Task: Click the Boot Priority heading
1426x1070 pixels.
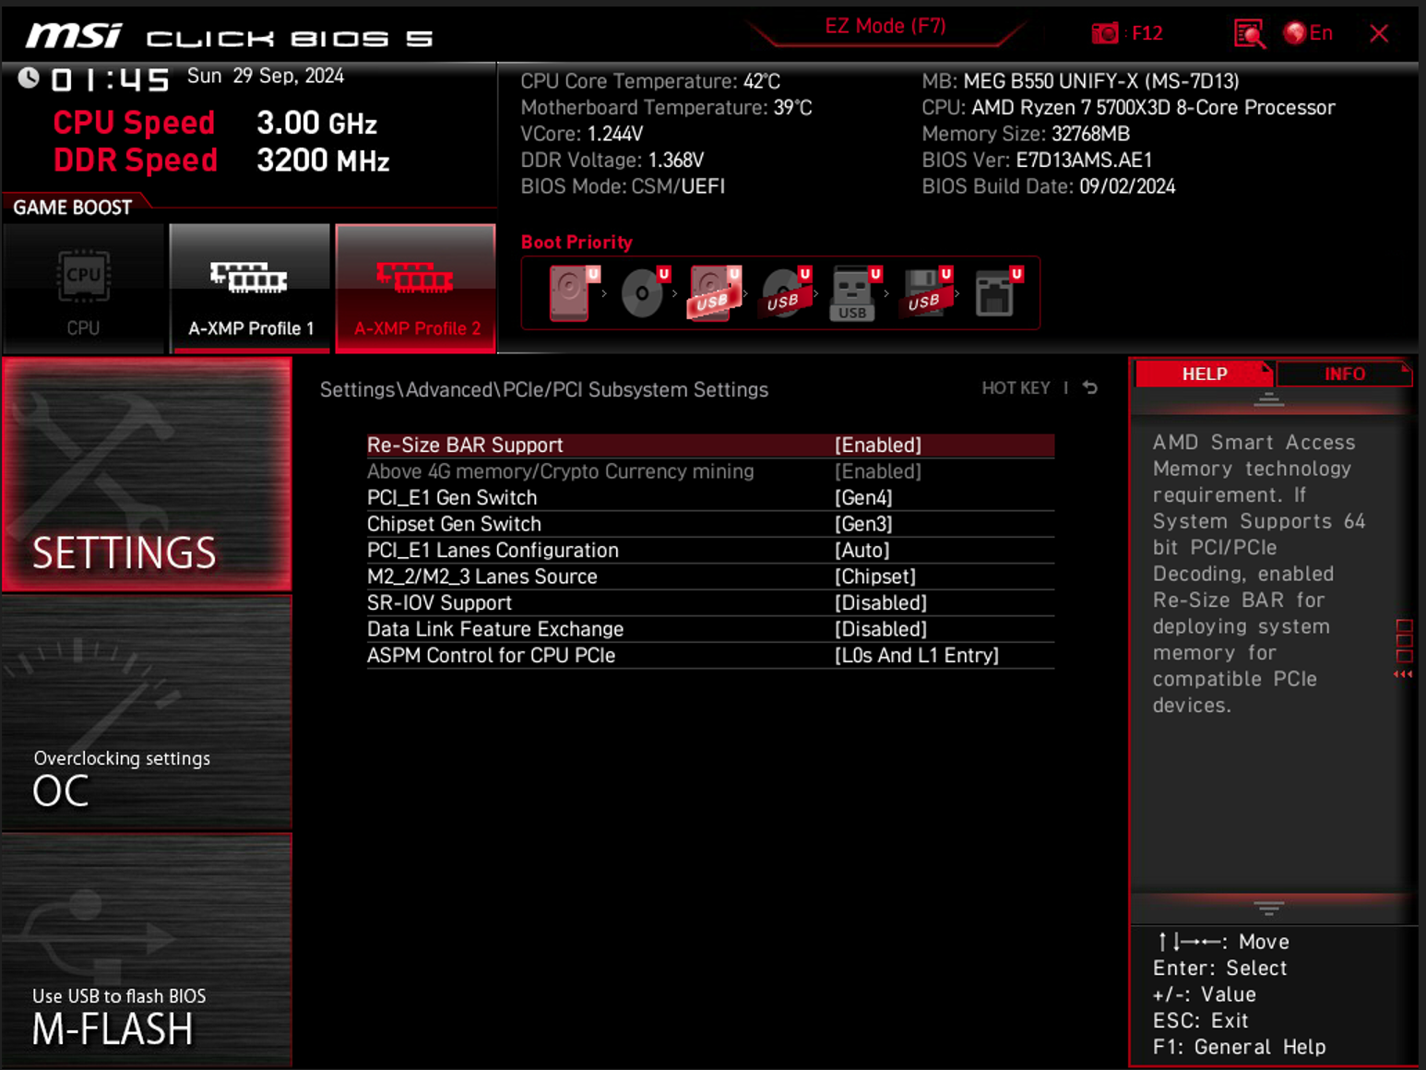Action: pos(576,243)
